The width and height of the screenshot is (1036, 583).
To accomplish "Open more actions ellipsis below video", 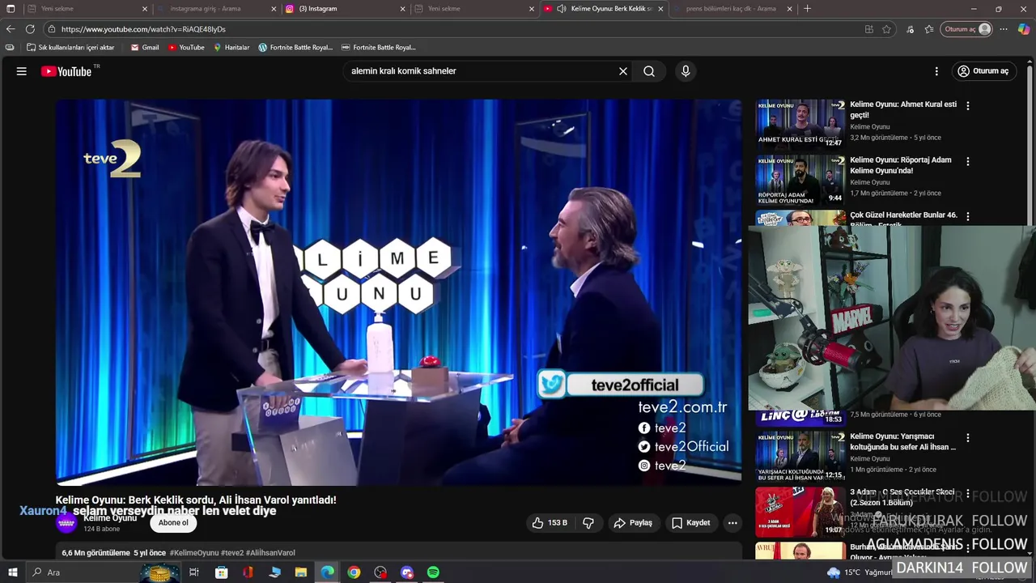I will click(x=732, y=523).
